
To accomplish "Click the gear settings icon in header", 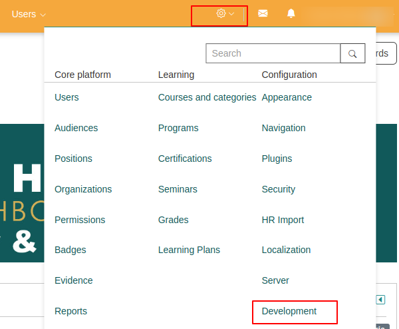I will [x=221, y=14].
